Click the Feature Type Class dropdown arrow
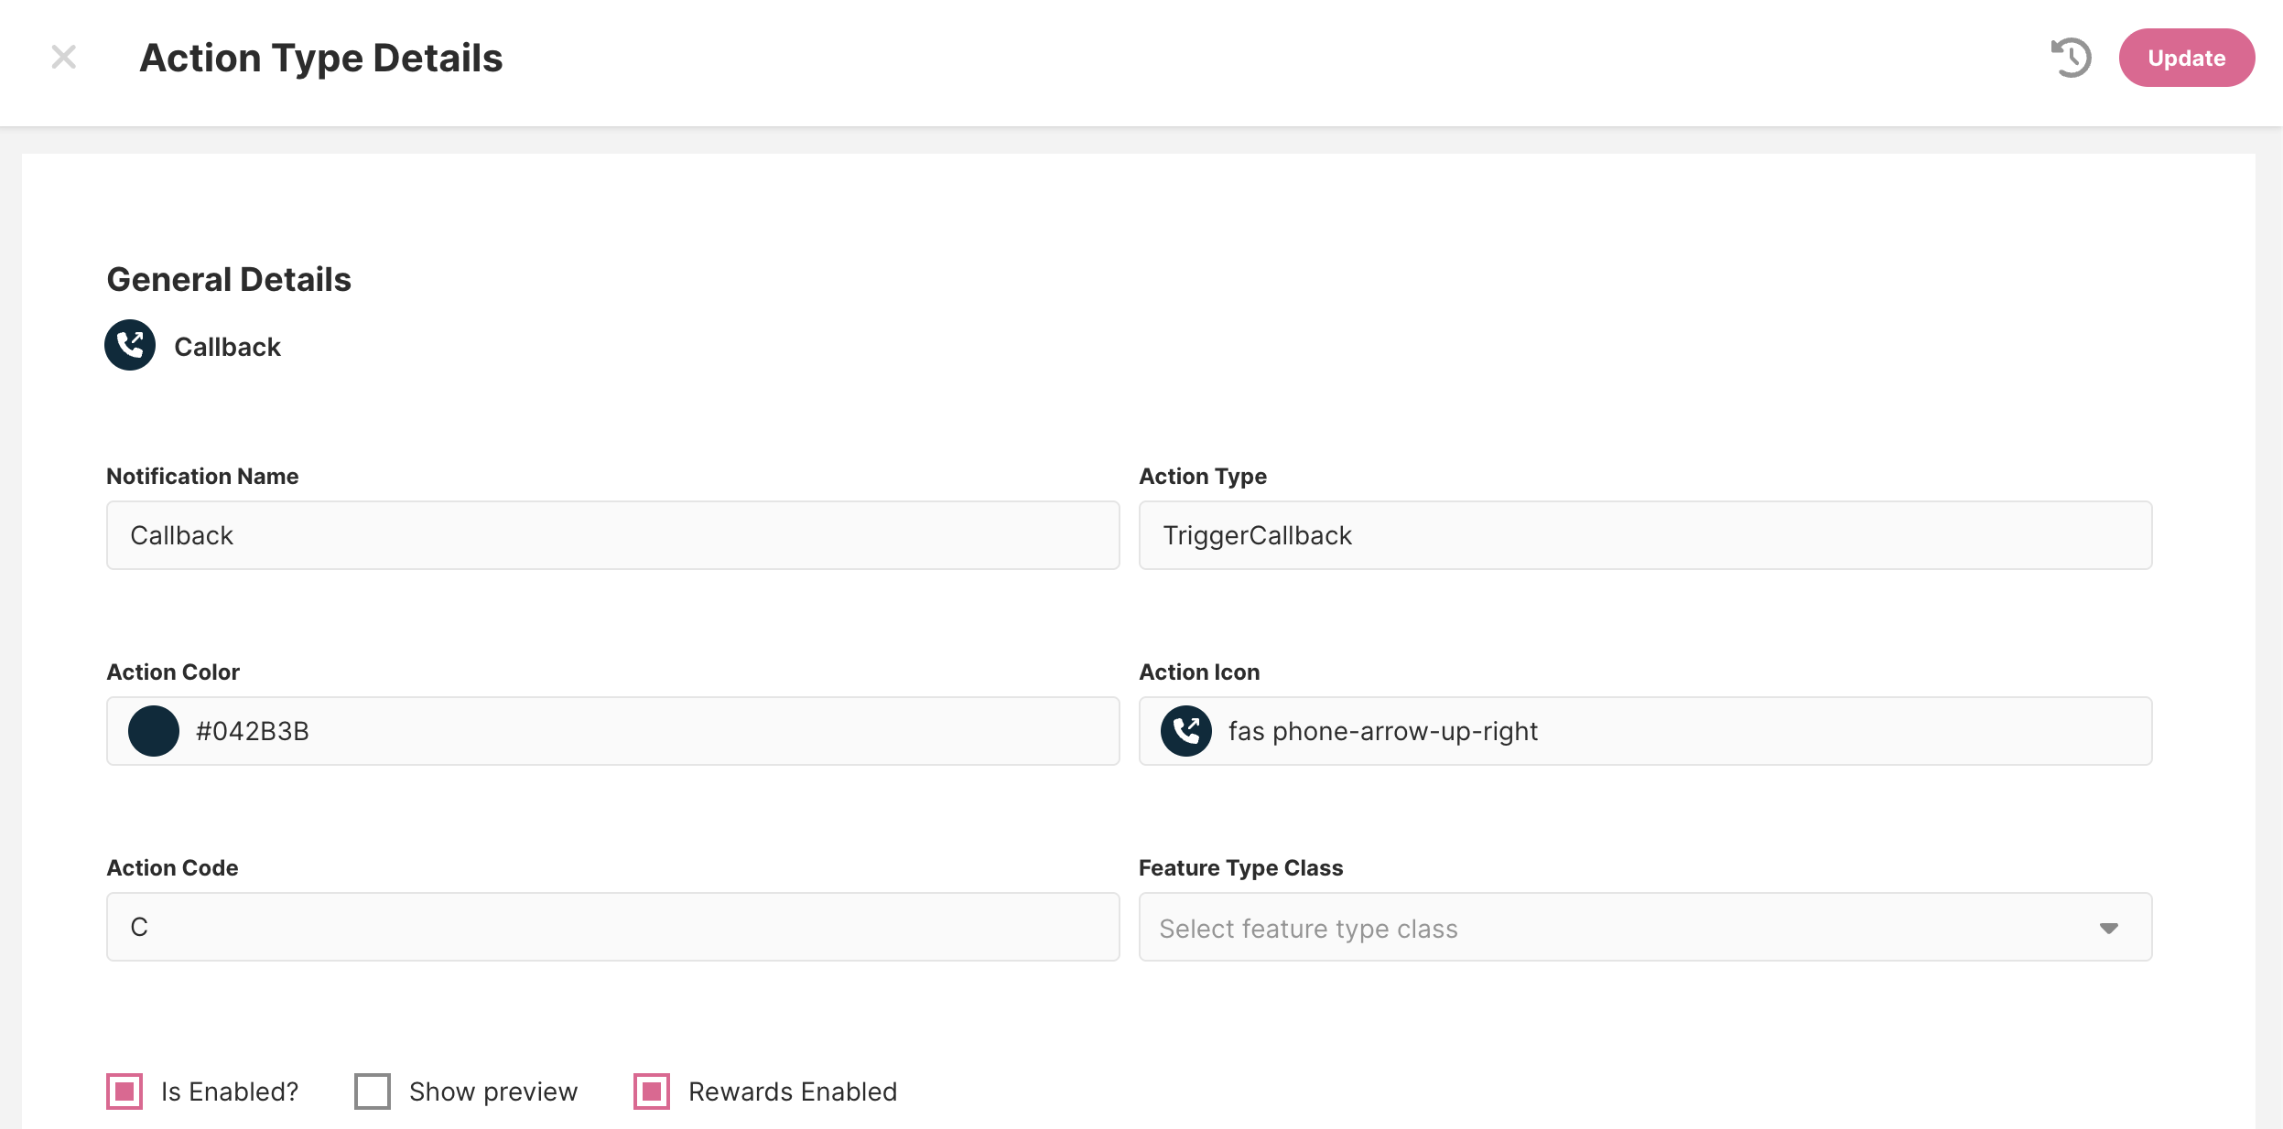The height and width of the screenshot is (1129, 2283). click(x=2109, y=929)
